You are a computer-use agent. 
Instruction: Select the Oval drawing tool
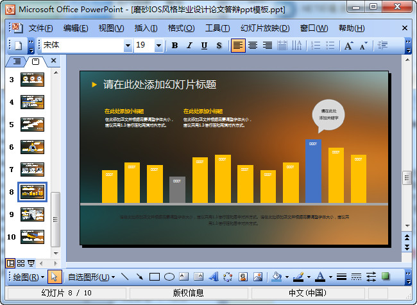click(x=169, y=277)
